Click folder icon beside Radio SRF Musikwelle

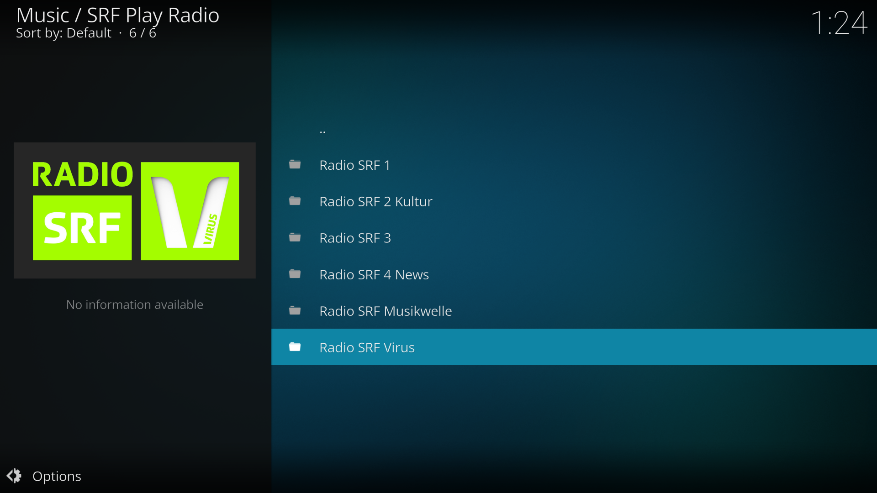pos(295,310)
